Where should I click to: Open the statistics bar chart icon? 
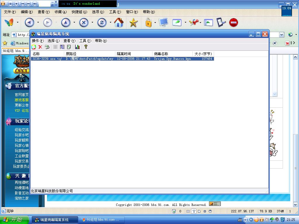point(77,47)
